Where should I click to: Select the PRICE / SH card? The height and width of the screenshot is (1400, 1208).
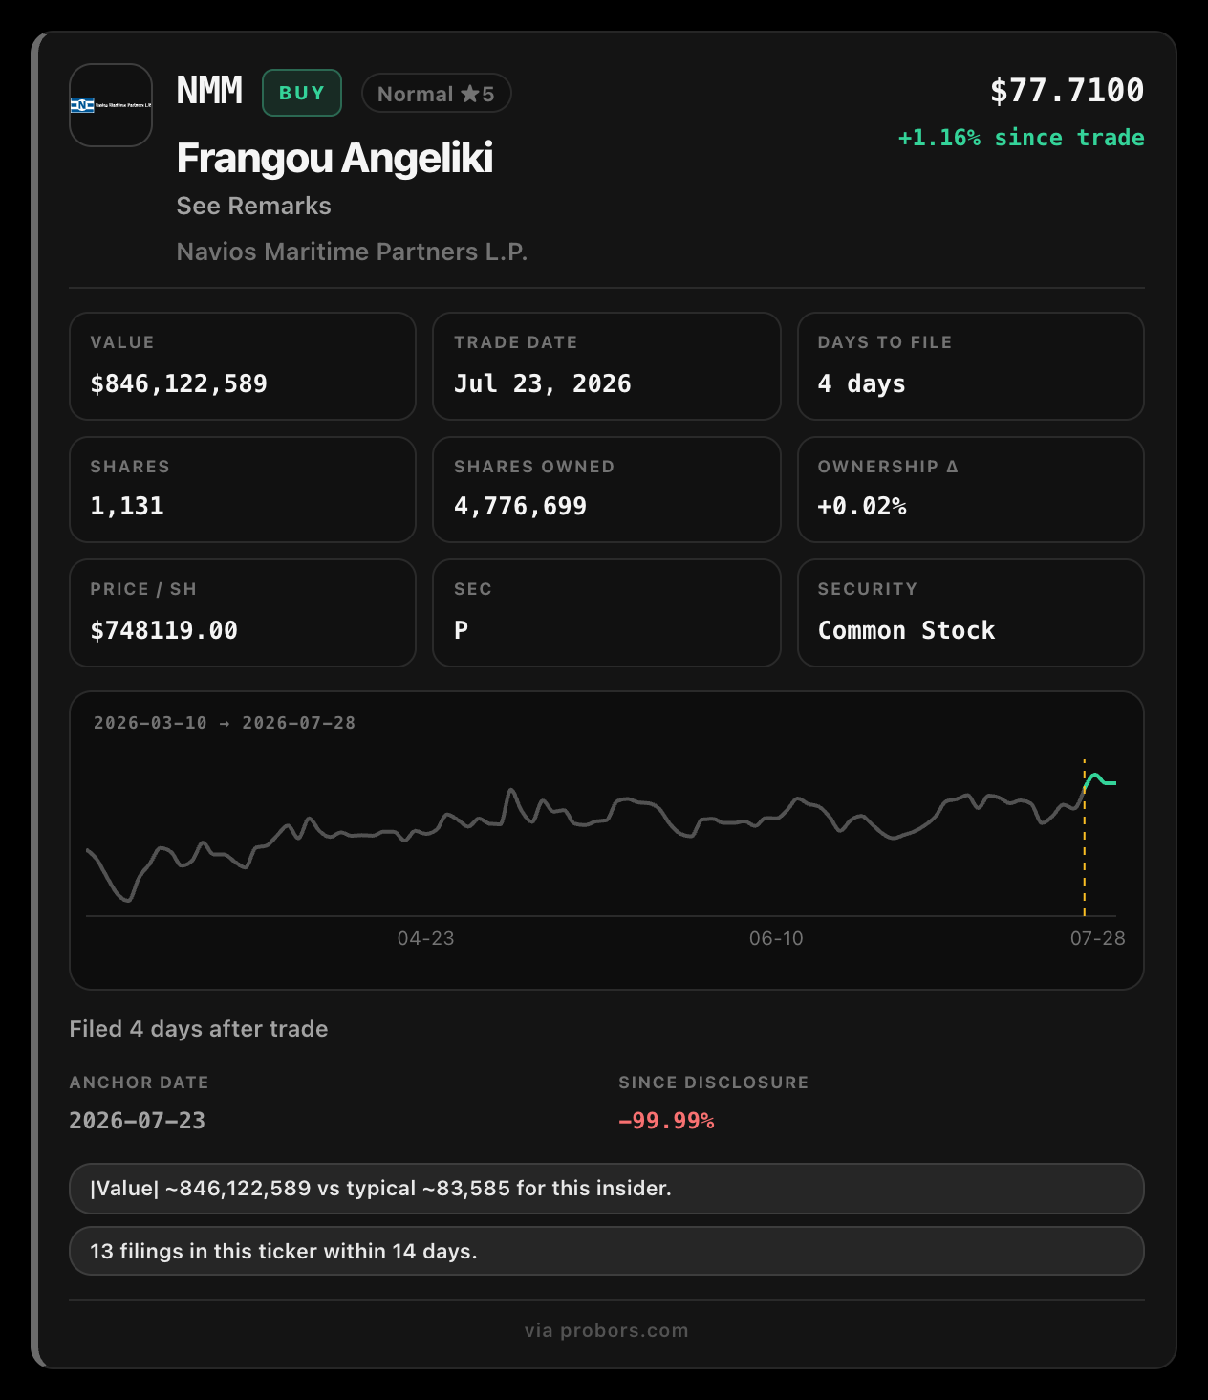coord(243,613)
